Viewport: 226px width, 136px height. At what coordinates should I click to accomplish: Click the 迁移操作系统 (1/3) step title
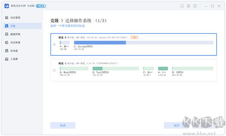pyautogui.click(x=86, y=21)
